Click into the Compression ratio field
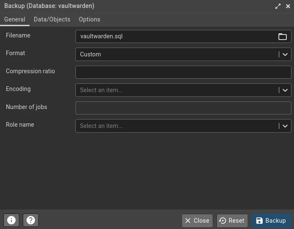Screen dimensions: 294x229 coord(183,72)
